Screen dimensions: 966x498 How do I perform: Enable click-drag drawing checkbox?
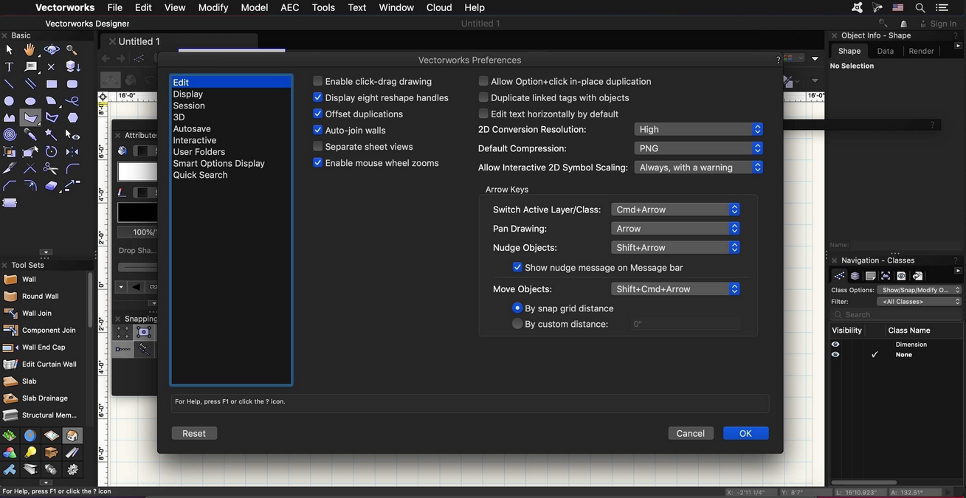[317, 81]
